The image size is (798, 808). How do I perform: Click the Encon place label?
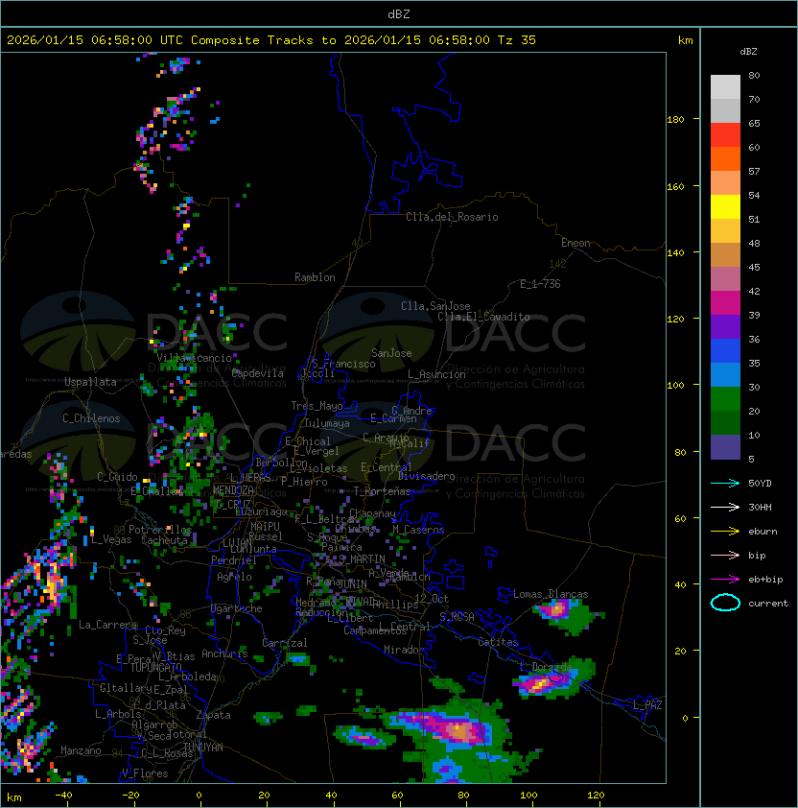point(575,243)
